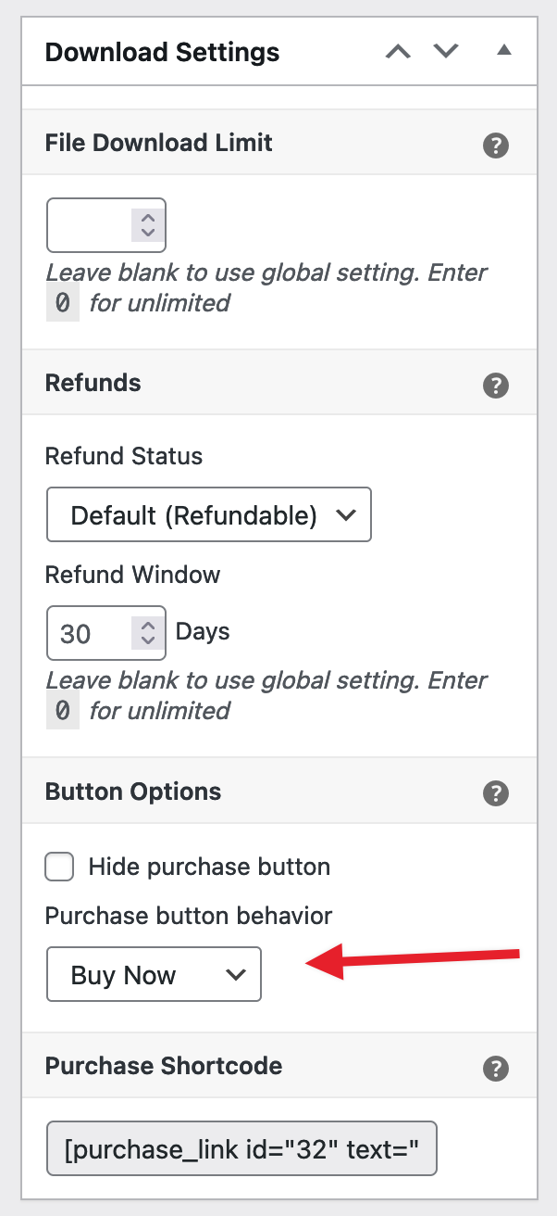Check Hide purchase button checkbox
The image size is (557, 1216).
[x=60, y=868]
